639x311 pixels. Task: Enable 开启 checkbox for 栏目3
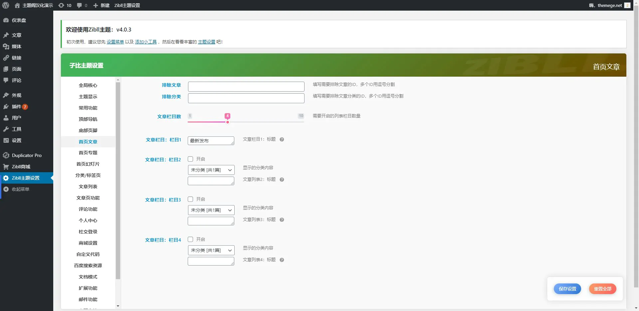pyautogui.click(x=190, y=199)
